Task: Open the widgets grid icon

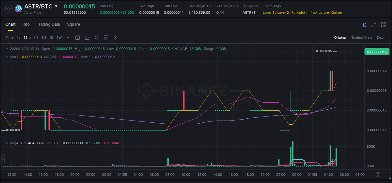Action: 384,24
